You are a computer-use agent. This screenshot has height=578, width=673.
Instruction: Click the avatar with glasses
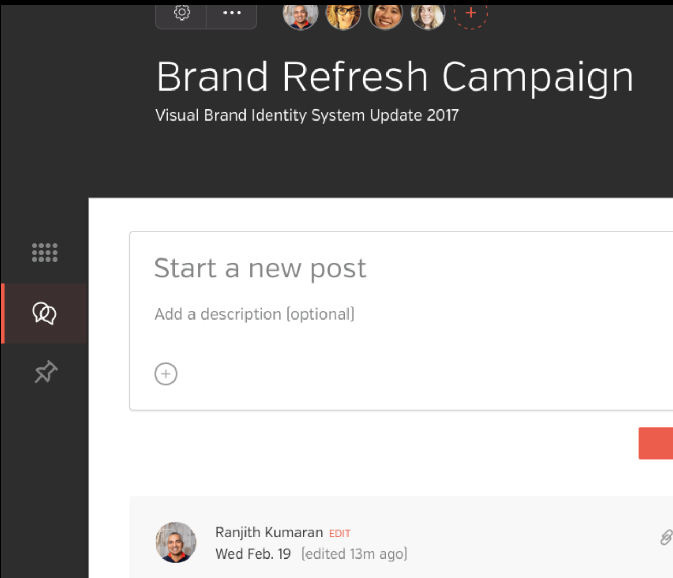coord(343,15)
